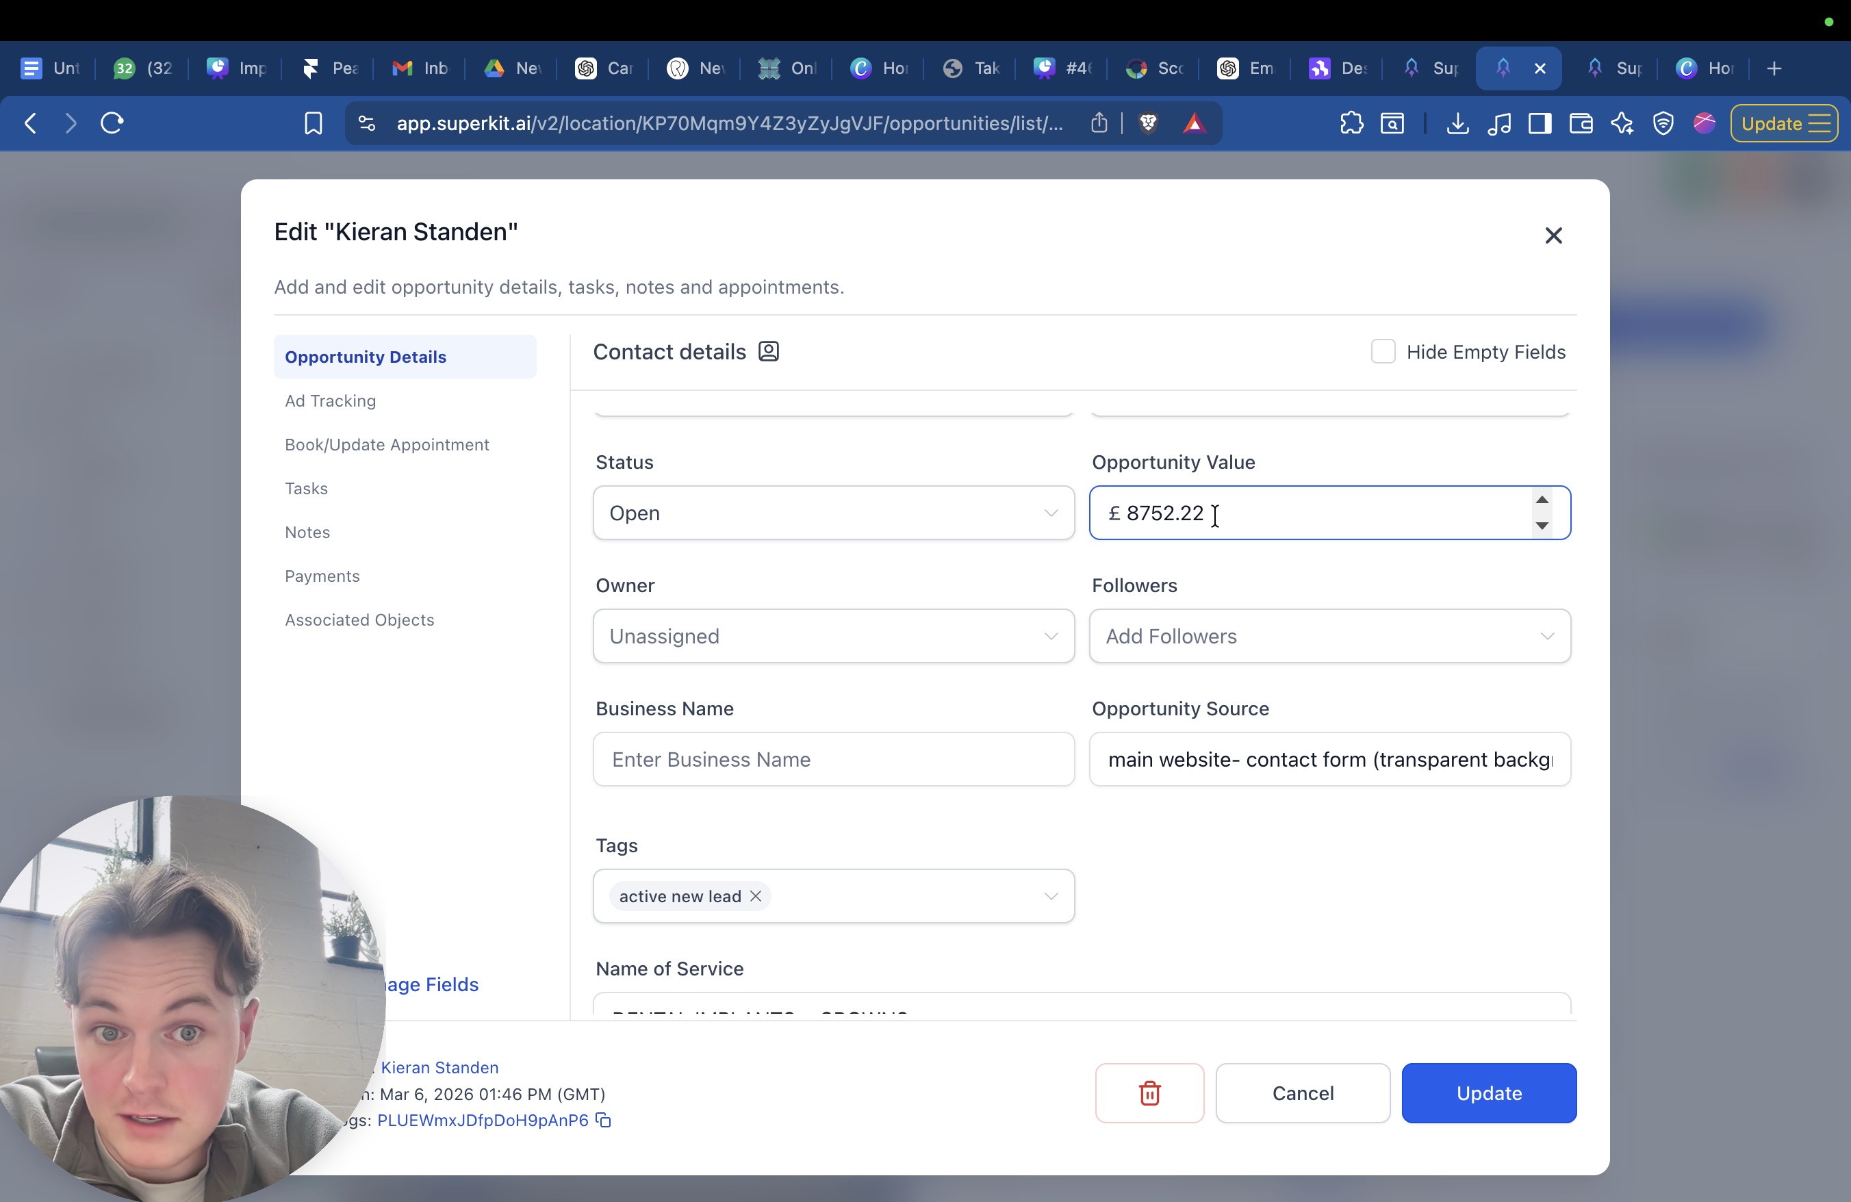This screenshot has height=1202, width=1851.
Task: Decrement opportunity value with down arrow
Action: tap(1542, 526)
